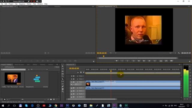Select the Razor tool
This screenshot has width=192, height=108.
(x=63, y=79)
